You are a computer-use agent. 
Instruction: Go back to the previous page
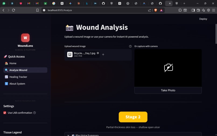click(x=3, y=10)
